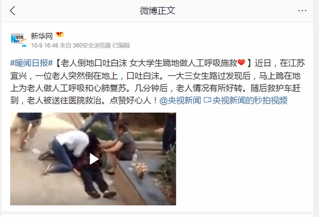The image size is (319, 217).
Task: Open the three-dot more options menu
Action: pos(302,11)
